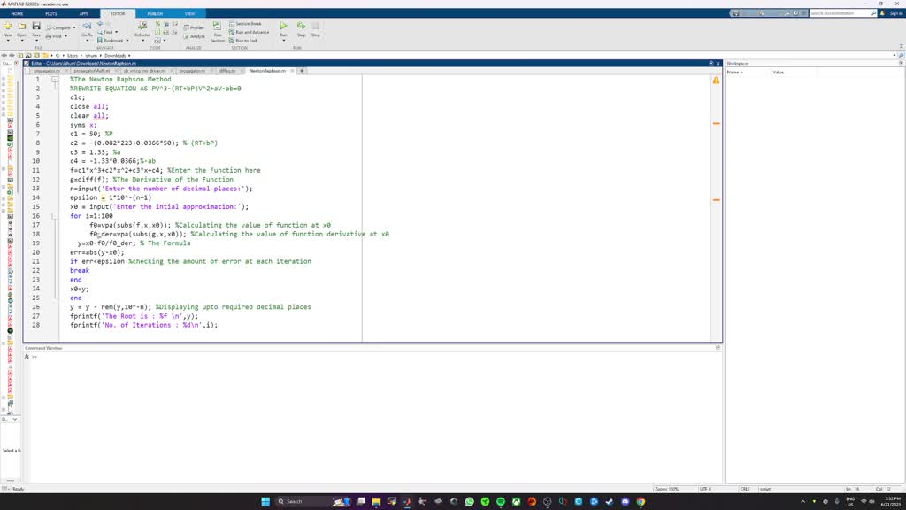Viewport: 906px width, 510px height.
Task: Click the Open folder icon
Action: tap(22, 26)
